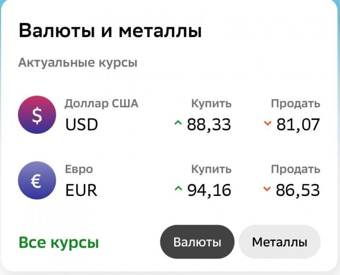Image resolution: width=340 pixels, height=275 pixels.
Task: Click the Валюты и металлы heading
Action: (x=110, y=30)
